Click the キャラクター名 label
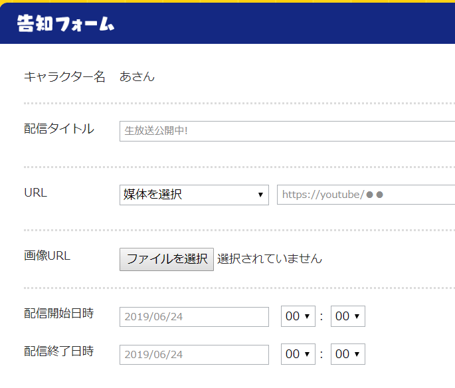 (64, 77)
